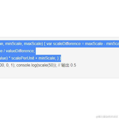Click the 'scale(50)' call
Screen dimensions: 119x119
(x=46, y=65)
